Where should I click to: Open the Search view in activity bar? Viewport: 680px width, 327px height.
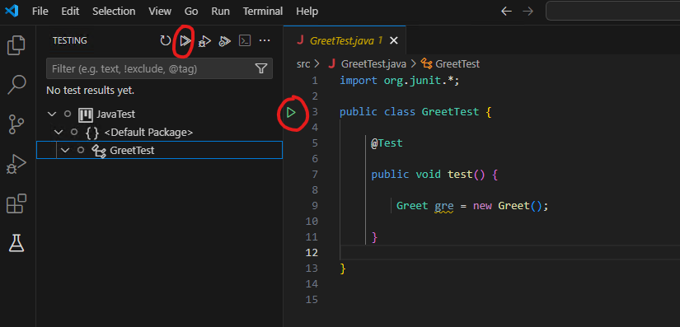point(17,85)
